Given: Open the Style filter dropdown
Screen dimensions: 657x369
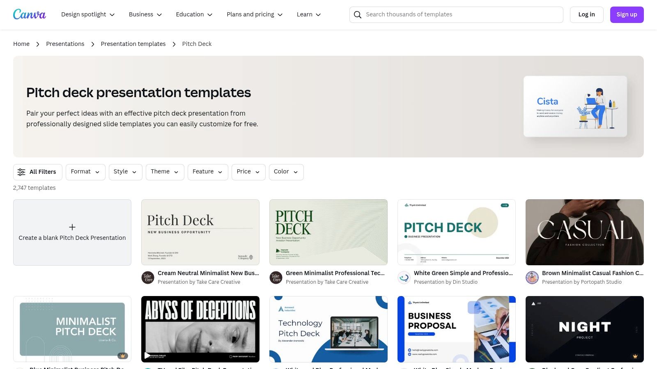Looking at the screenshot, I should point(125,172).
